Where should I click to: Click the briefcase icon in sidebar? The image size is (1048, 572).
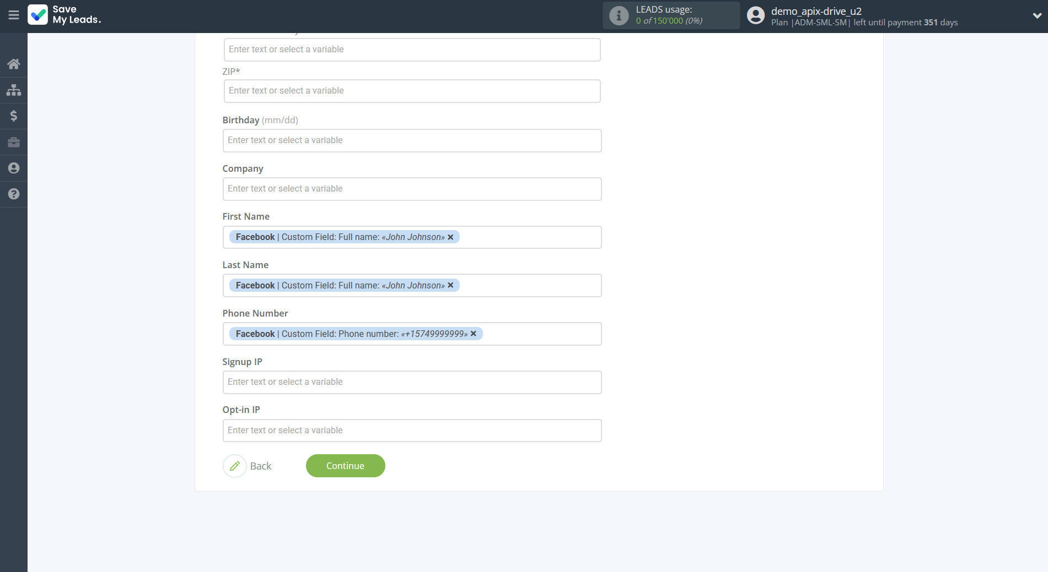(x=14, y=142)
